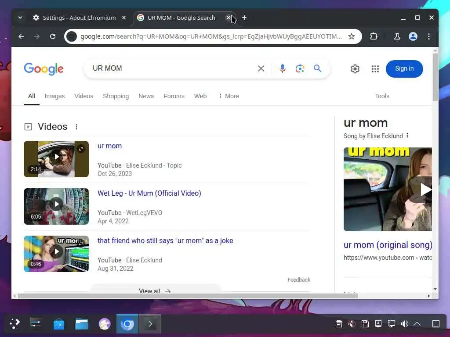Viewport: 450px width, 337px height.
Task: Switch to Images results
Action: pyautogui.click(x=54, y=96)
